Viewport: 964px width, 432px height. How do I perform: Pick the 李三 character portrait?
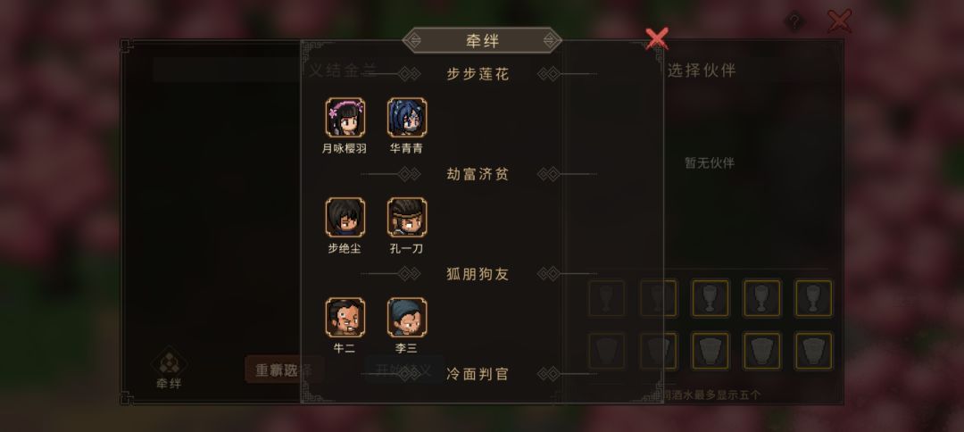407,317
